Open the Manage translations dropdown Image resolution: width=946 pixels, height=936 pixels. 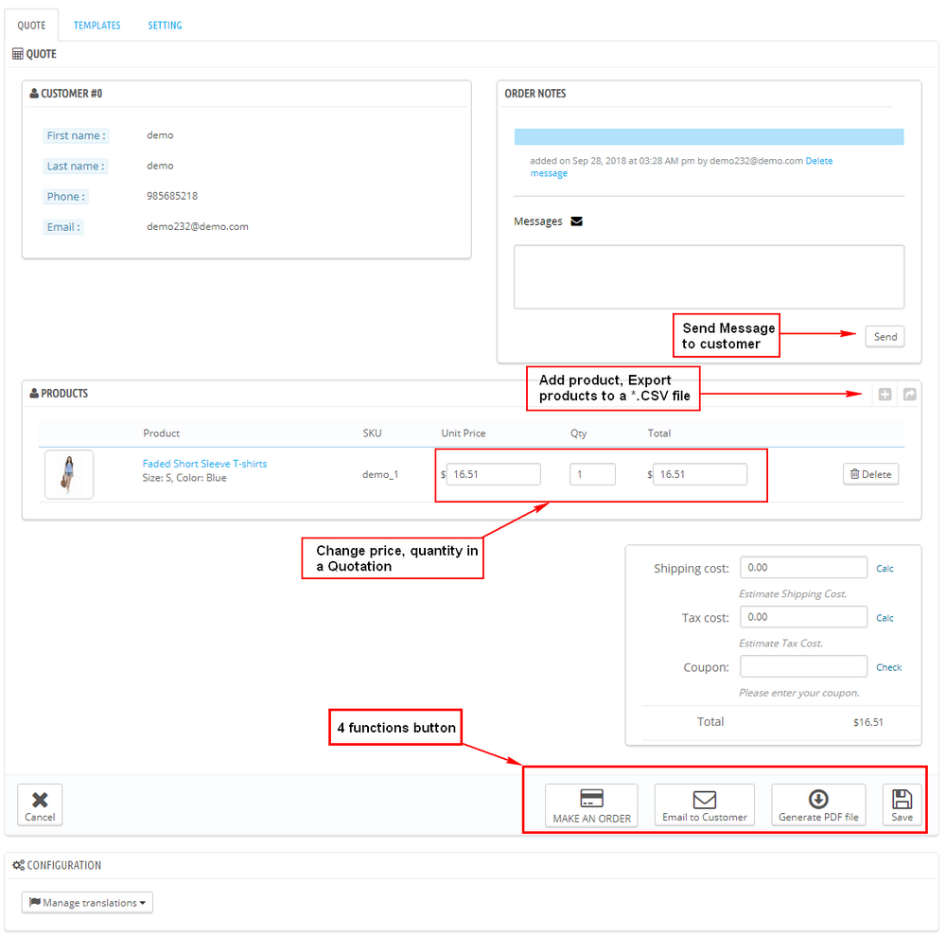[x=87, y=902]
